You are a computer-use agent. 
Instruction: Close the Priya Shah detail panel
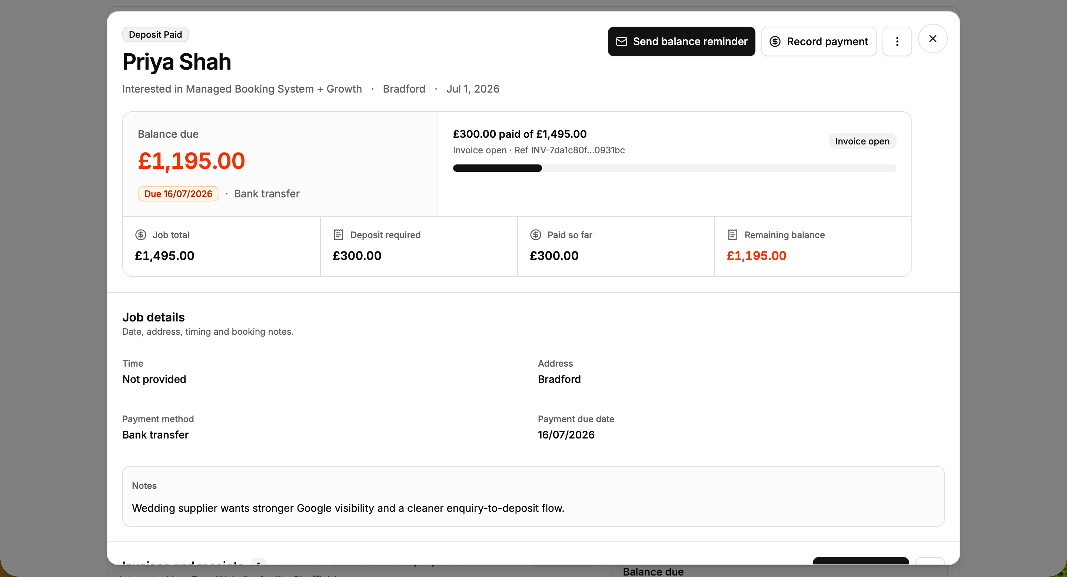click(933, 39)
